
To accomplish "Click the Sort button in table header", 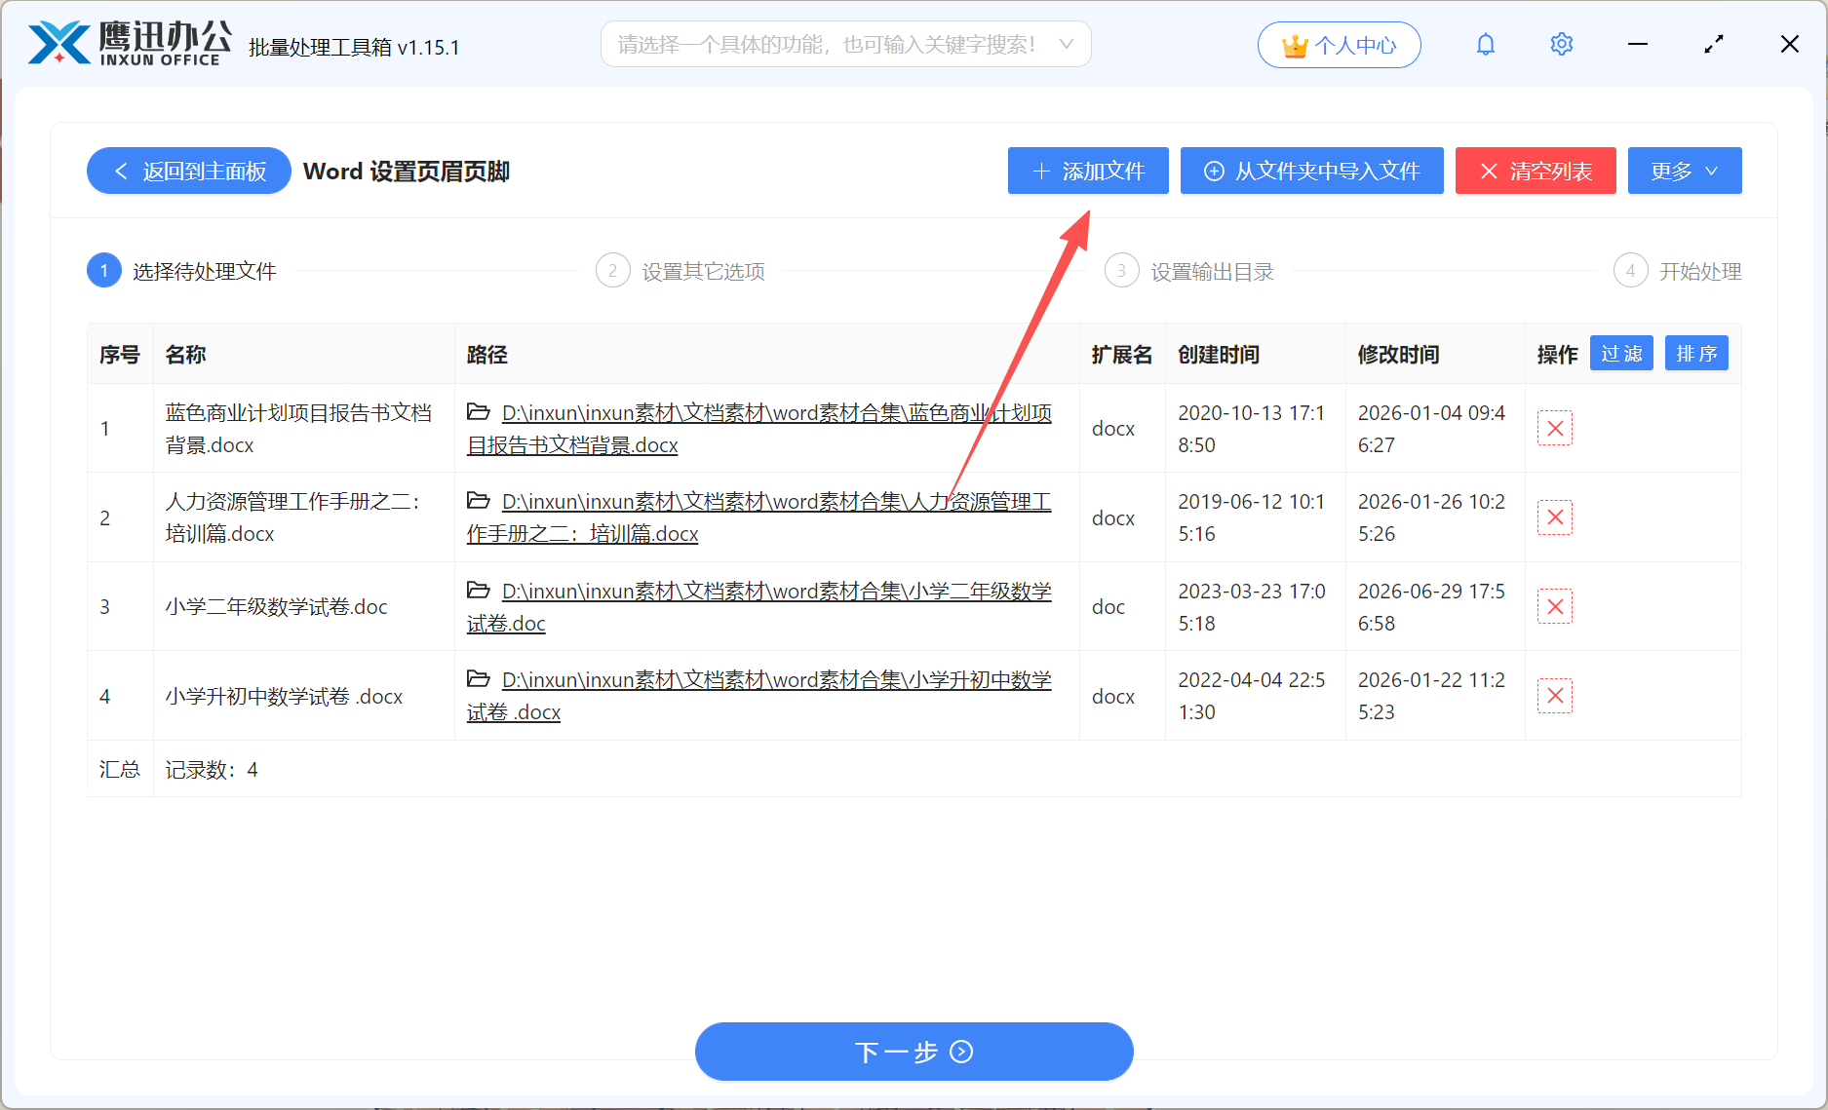I will (x=1696, y=353).
